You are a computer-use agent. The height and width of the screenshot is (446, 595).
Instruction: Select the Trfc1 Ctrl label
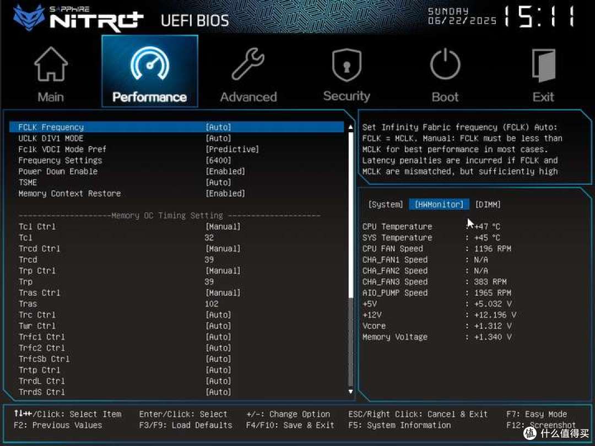(x=42, y=336)
